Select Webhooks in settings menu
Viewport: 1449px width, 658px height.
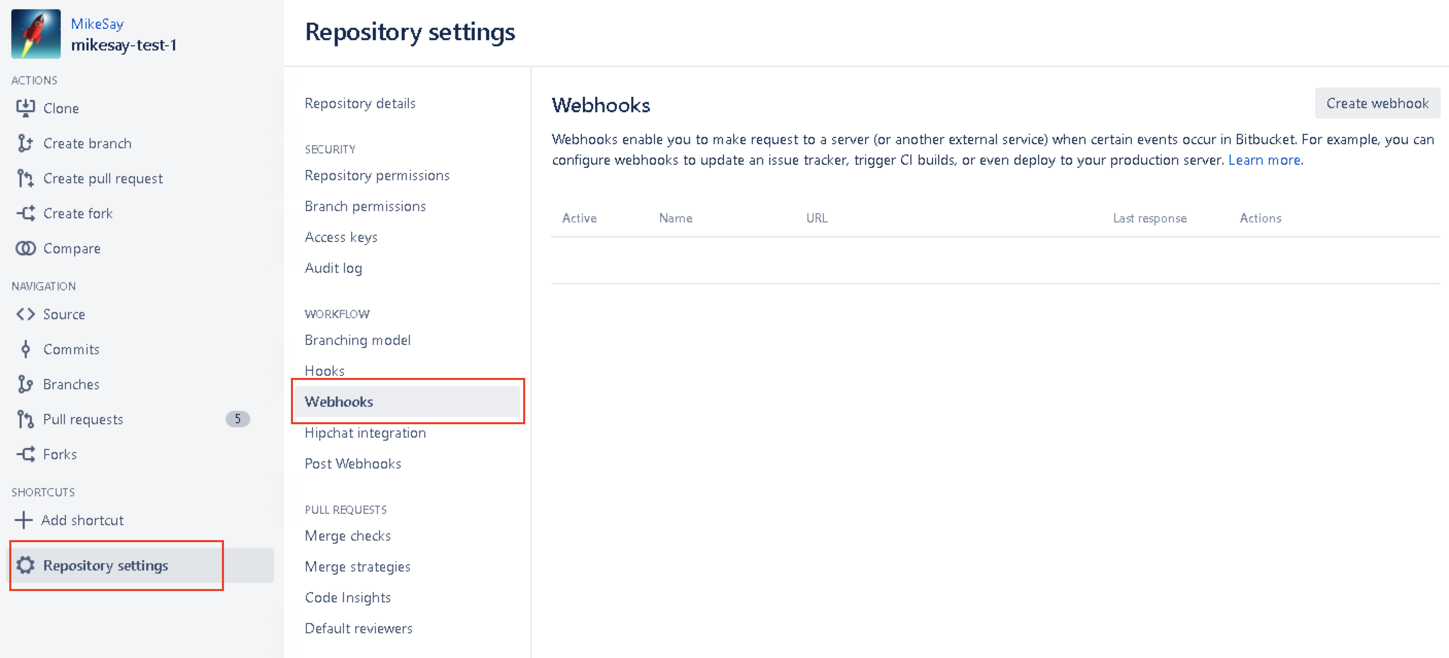pyautogui.click(x=339, y=402)
